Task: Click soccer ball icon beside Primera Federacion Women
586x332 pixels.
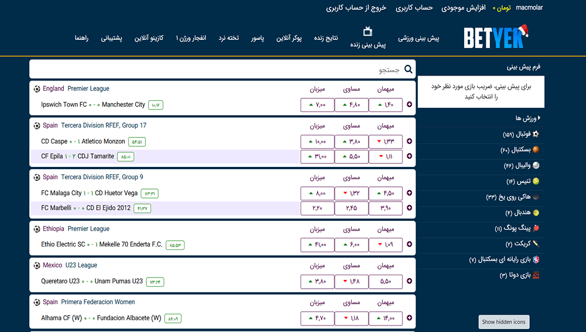Action: [36, 302]
